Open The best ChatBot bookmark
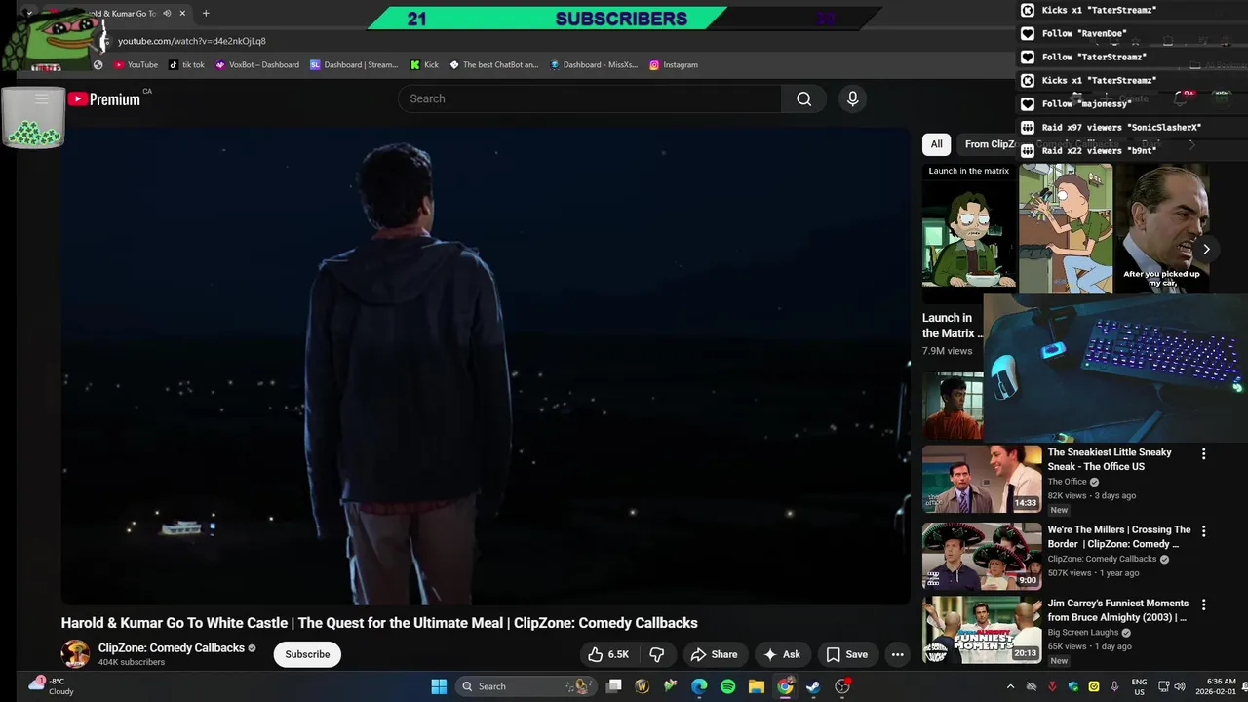Screen dimensions: 1248x702 coord(494,64)
